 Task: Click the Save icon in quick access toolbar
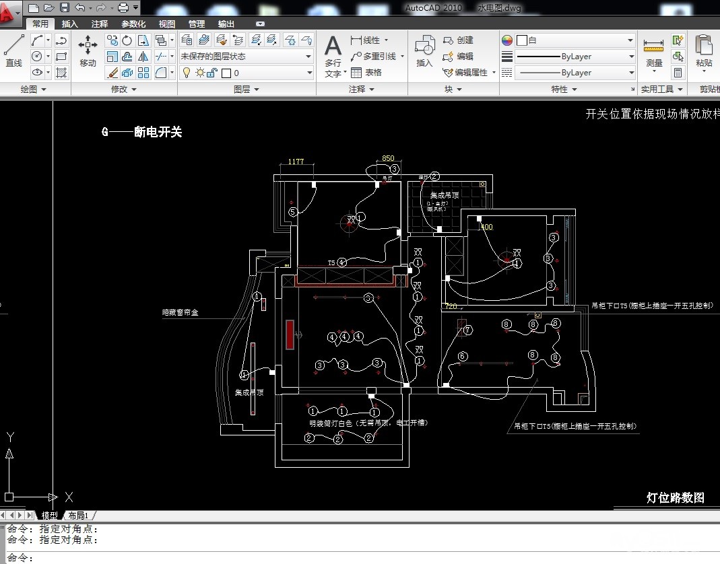click(x=65, y=7)
